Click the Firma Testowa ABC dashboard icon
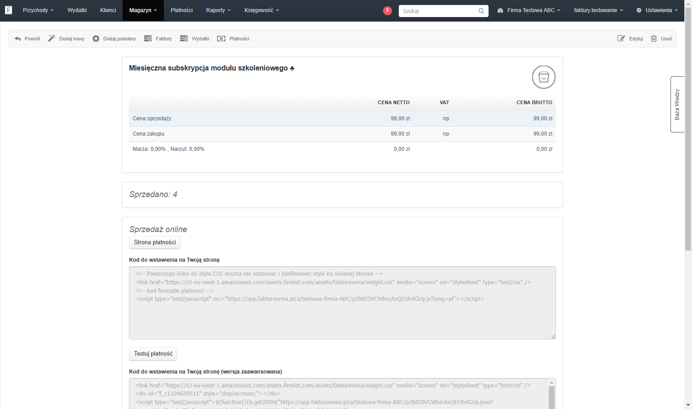This screenshot has height=409, width=692. 500,10
